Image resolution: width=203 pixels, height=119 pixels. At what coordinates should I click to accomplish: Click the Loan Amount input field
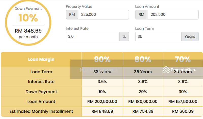tap(173, 14)
